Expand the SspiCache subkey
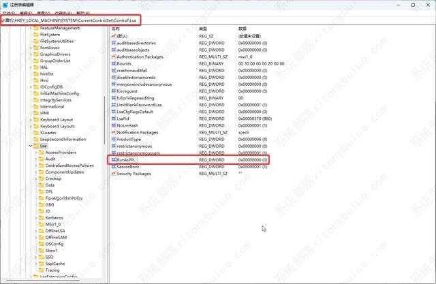 (36, 264)
